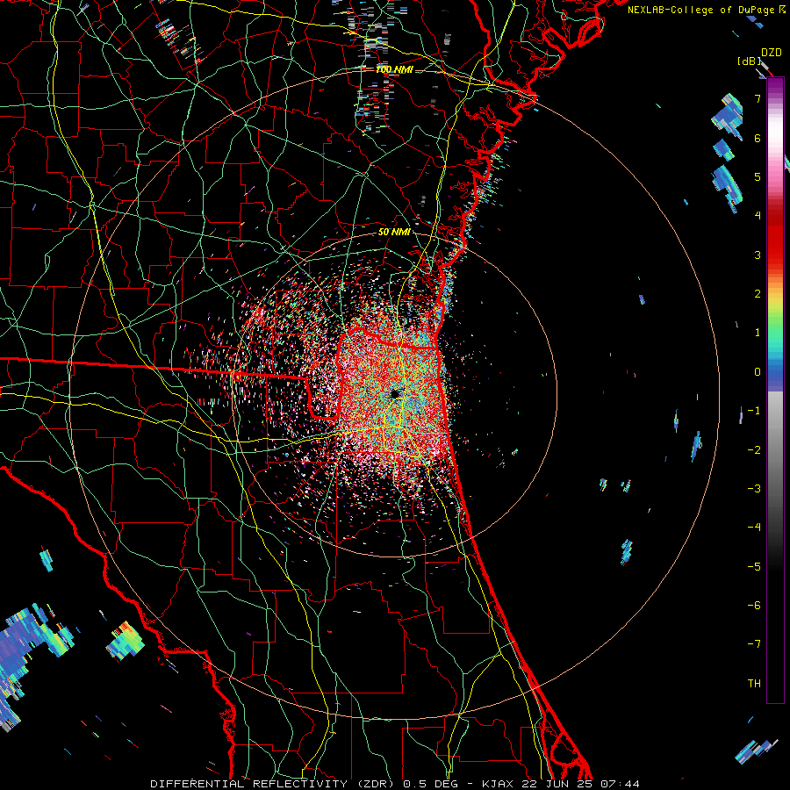The height and width of the screenshot is (790, 790).
Task: Click the NEXLAB-College of DuPage watermark text
Action: (707, 10)
